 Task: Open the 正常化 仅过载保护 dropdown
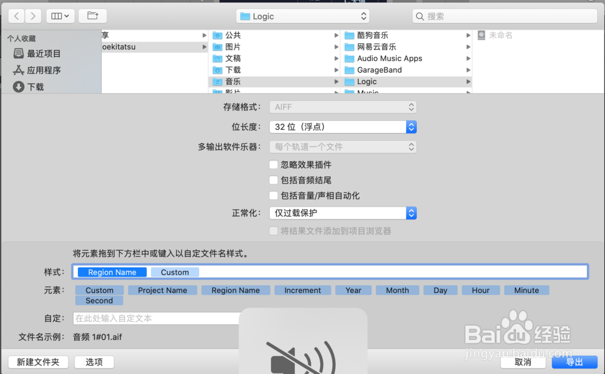click(342, 213)
